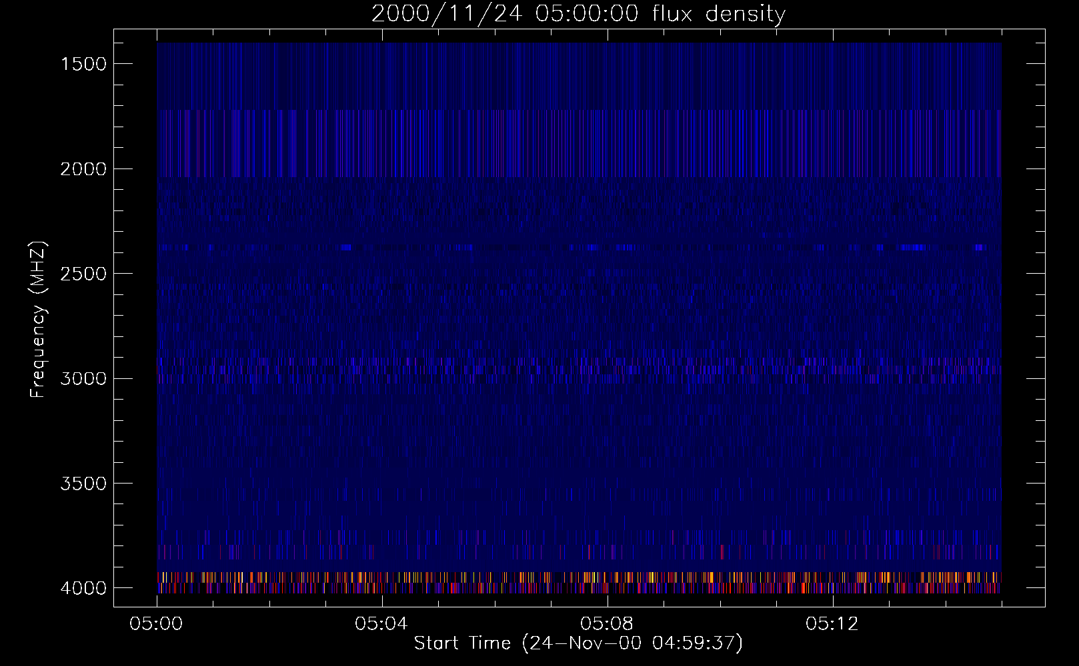Click the 05:12 time tick label
The image size is (1079, 666).
click(x=832, y=624)
